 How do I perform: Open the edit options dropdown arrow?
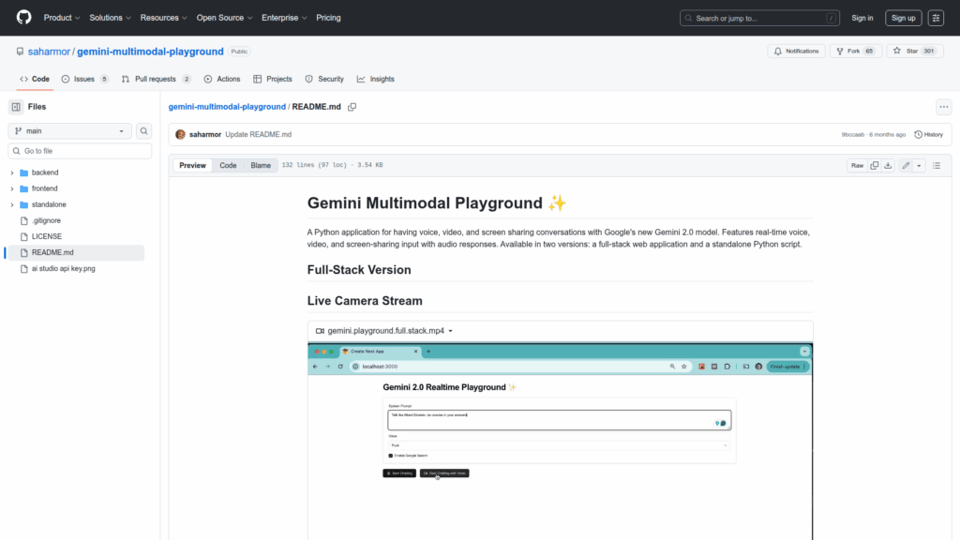(919, 166)
